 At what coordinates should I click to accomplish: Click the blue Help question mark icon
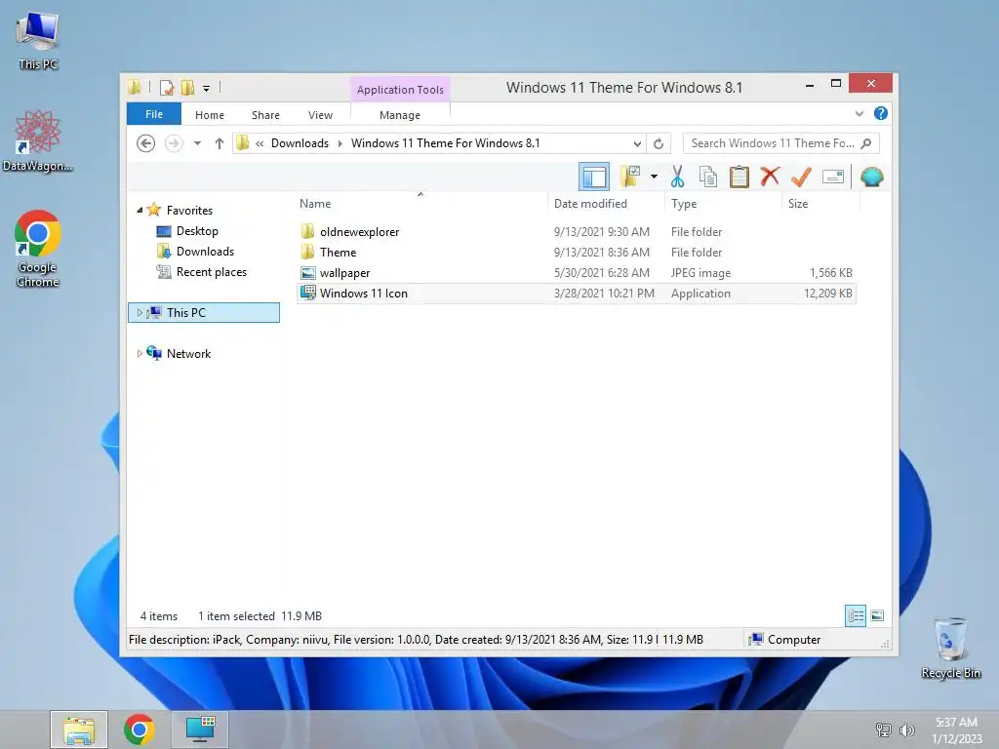point(881,113)
